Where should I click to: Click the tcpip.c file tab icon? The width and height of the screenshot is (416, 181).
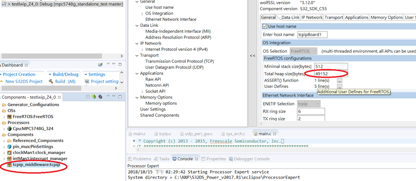pyautogui.click(x=155, y=134)
